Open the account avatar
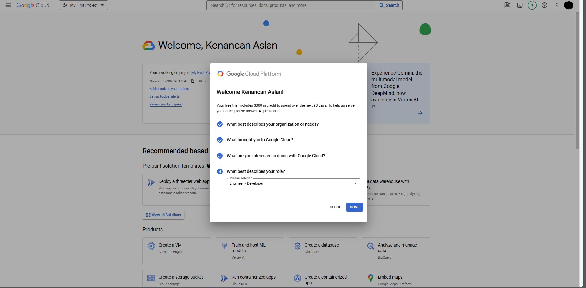The width and height of the screenshot is (586, 288). click(x=569, y=5)
